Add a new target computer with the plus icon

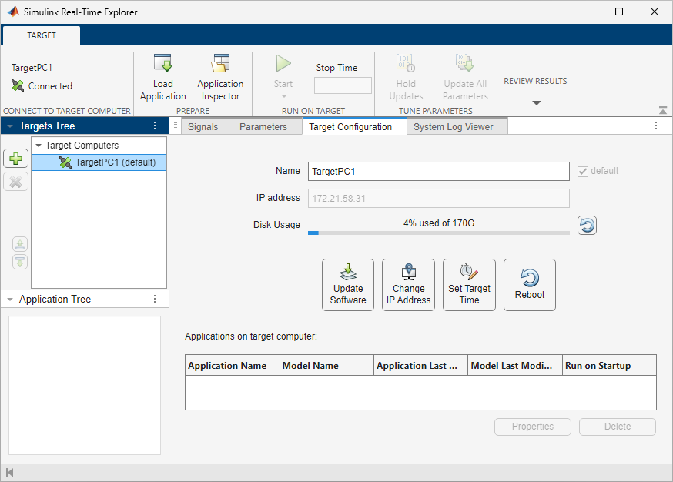tap(16, 159)
